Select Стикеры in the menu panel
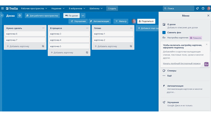Viewport: 211px width, 117px height. (x=171, y=70)
